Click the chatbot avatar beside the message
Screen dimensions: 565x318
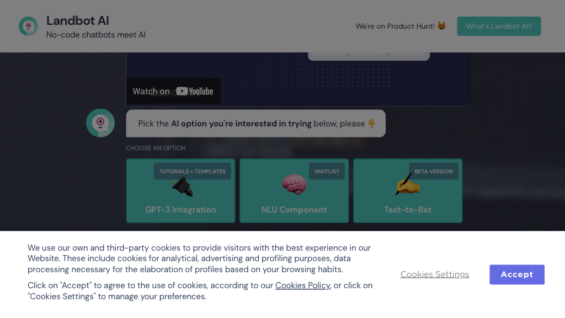pos(100,123)
